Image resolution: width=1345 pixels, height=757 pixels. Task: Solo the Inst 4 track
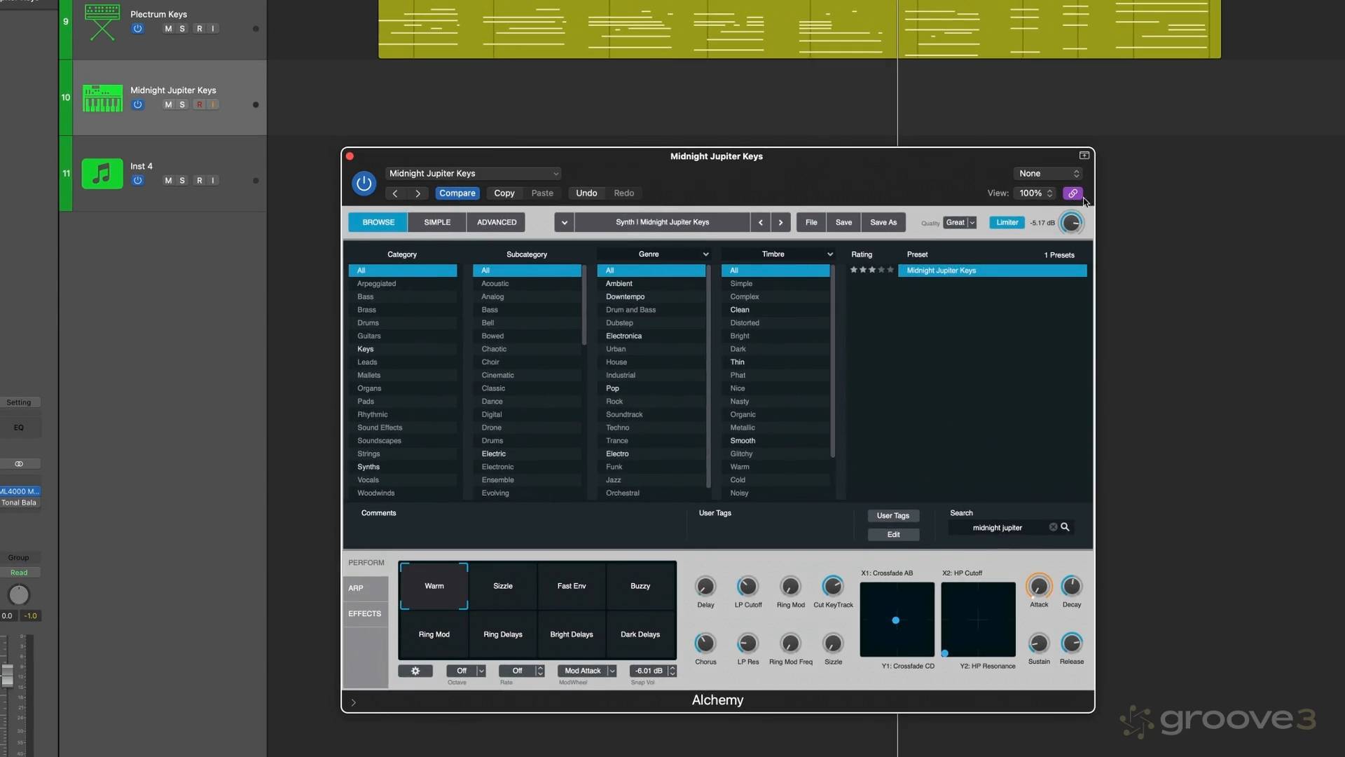182,181
